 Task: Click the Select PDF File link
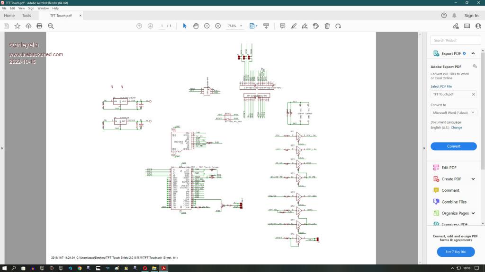[x=441, y=86]
